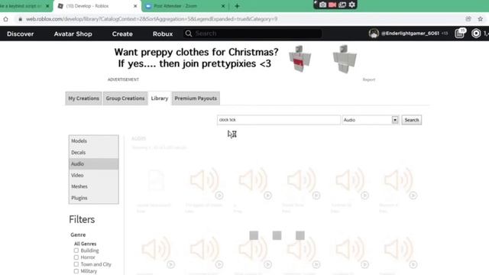Play the first audio in the second row

click(x=170, y=265)
